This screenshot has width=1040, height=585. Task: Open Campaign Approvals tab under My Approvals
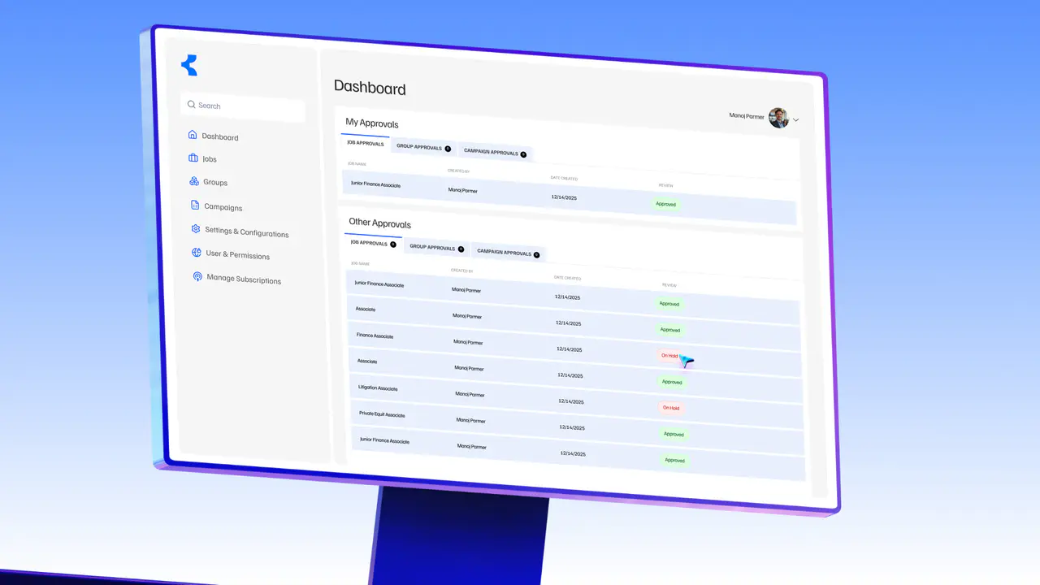coord(495,152)
